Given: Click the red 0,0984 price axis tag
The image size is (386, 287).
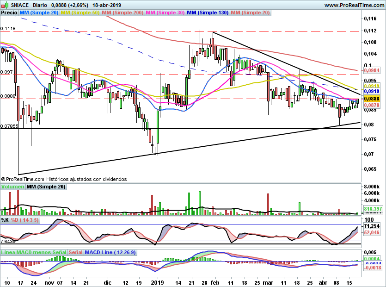Looking at the screenshot, I should (372, 70).
